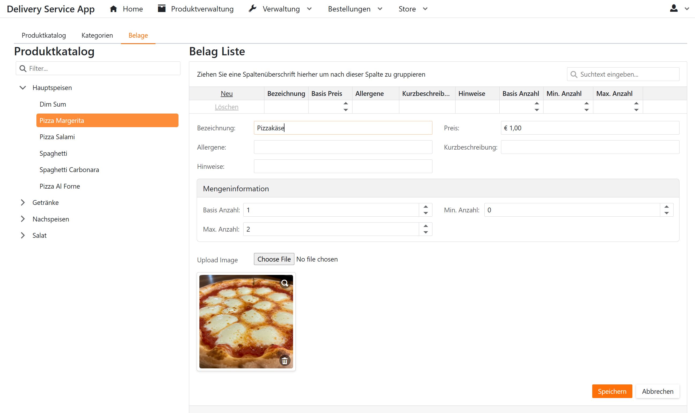Click the Speichern button
This screenshot has width=695, height=413.
click(x=612, y=391)
